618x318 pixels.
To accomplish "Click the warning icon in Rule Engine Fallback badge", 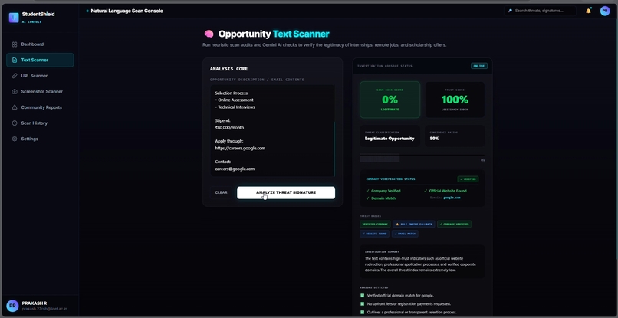I will [397, 224].
